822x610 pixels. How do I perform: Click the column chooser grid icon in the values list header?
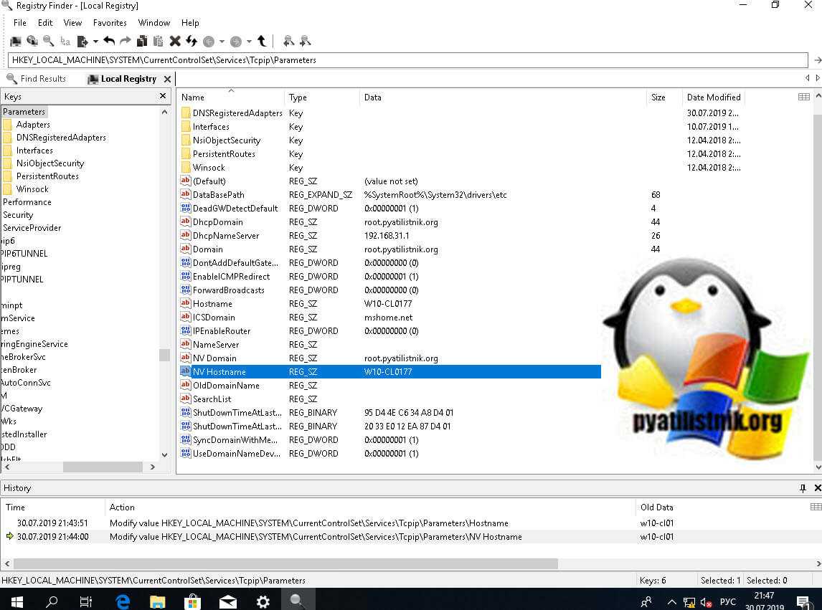(x=804, y=97)
